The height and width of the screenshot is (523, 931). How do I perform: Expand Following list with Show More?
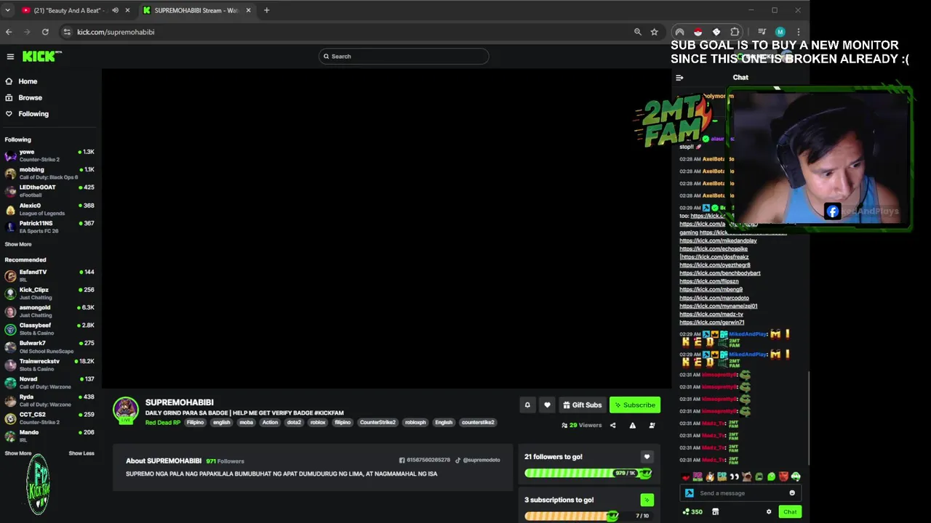[18, 244]
